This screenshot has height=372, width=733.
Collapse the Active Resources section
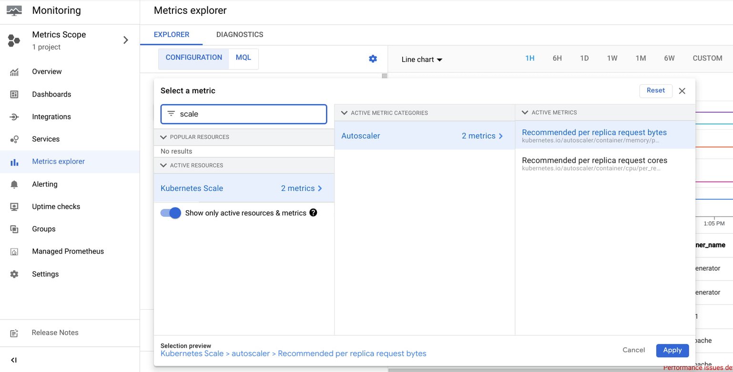[163, 166]
